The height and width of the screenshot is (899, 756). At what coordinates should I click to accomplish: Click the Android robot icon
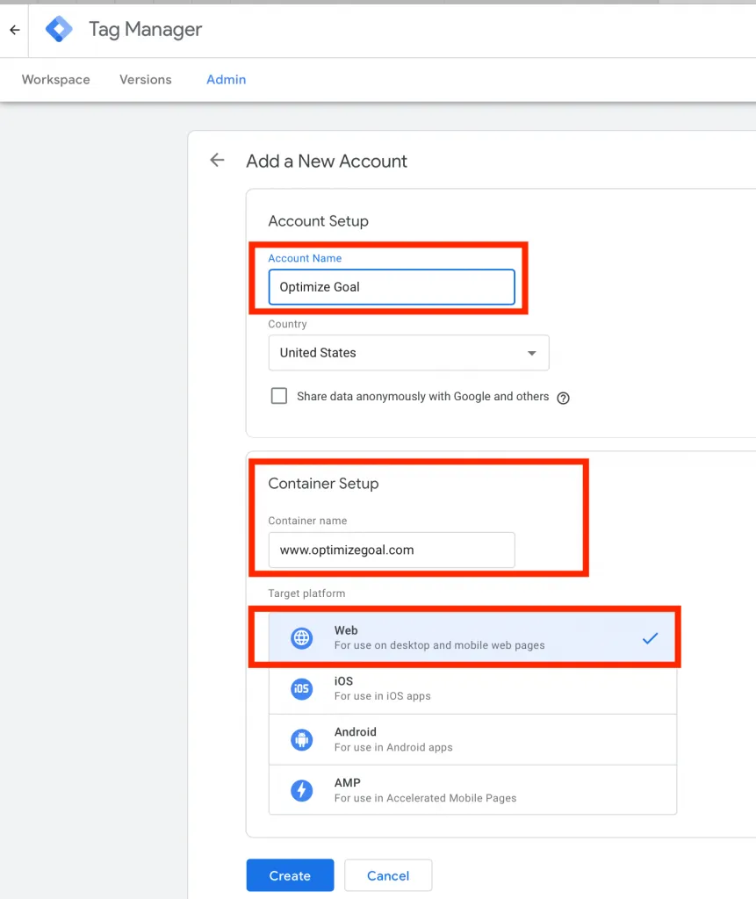point(302,739)
